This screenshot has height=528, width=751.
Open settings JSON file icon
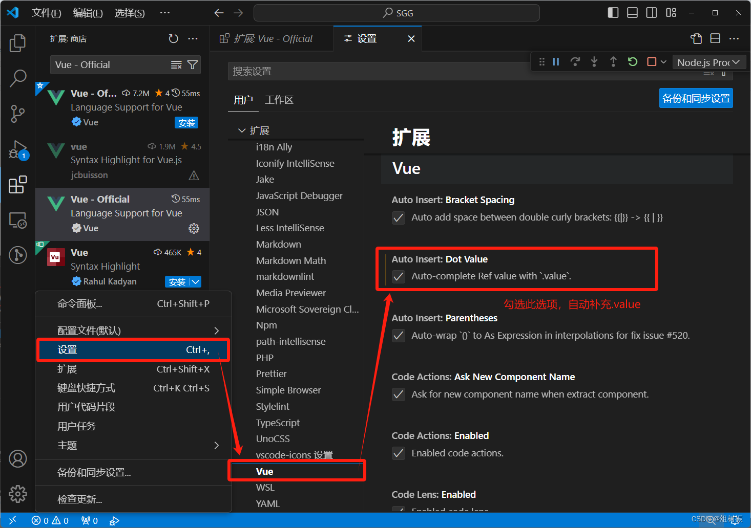coord(696,38)
